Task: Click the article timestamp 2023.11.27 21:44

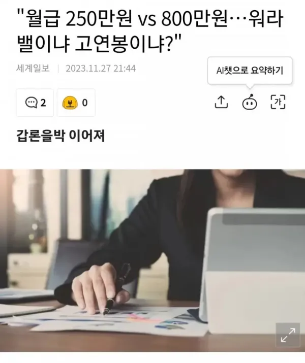Action: pyautogui.click(x=101, y=69)
